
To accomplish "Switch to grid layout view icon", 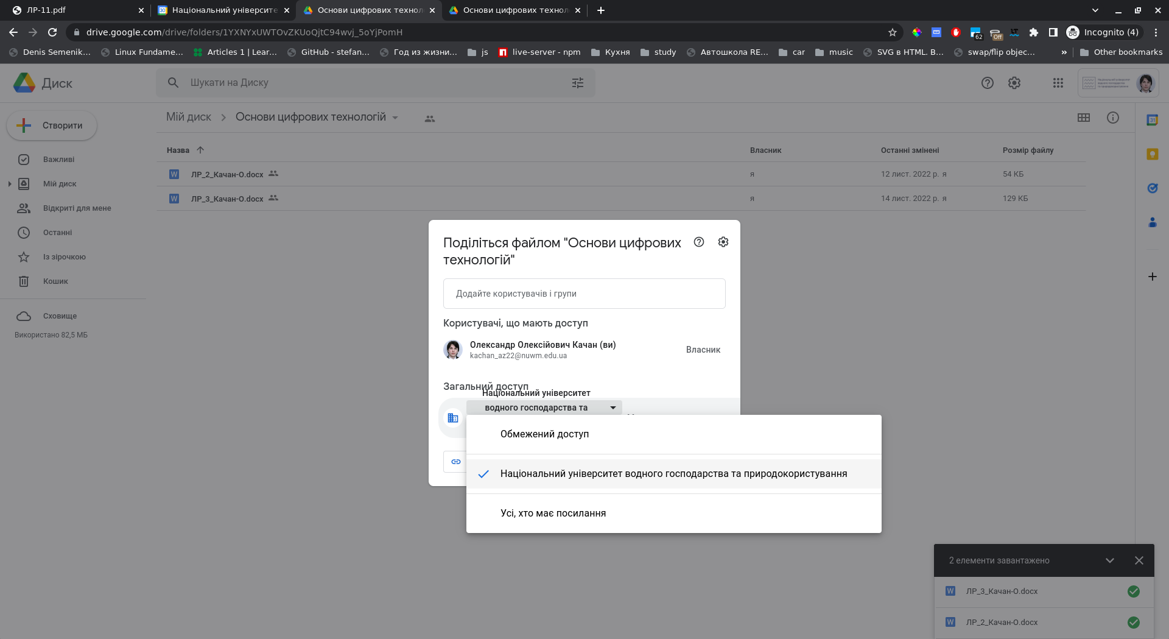I will point(1083,118).
